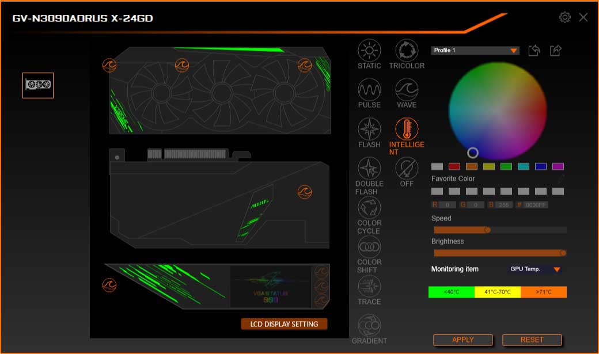Click the last Favorite Color slot

point(558,191)
